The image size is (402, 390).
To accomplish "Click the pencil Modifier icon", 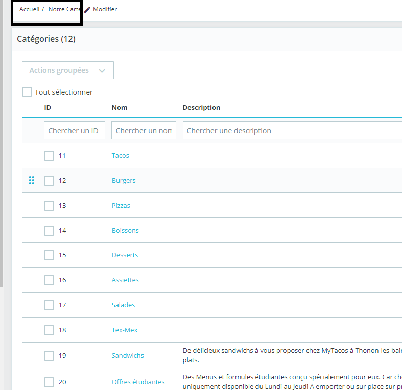I will pyautogui.click(x=87, y=10).
